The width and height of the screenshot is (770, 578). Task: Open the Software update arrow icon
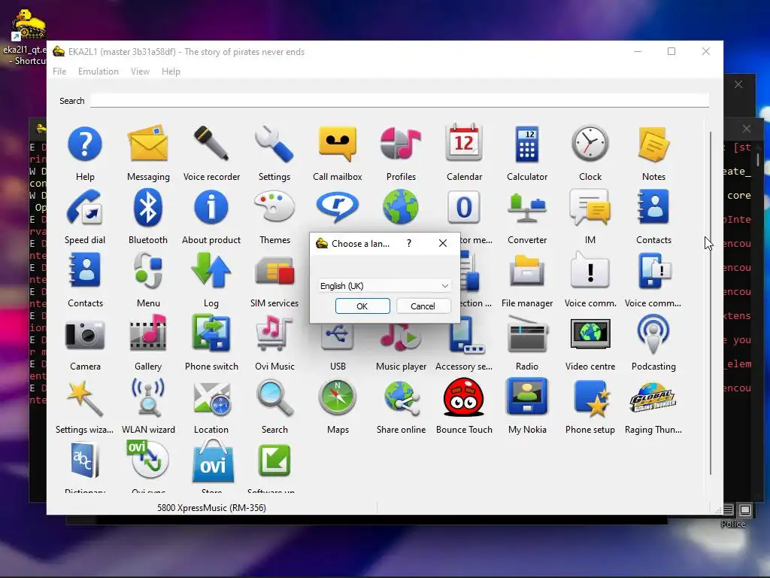274,461
